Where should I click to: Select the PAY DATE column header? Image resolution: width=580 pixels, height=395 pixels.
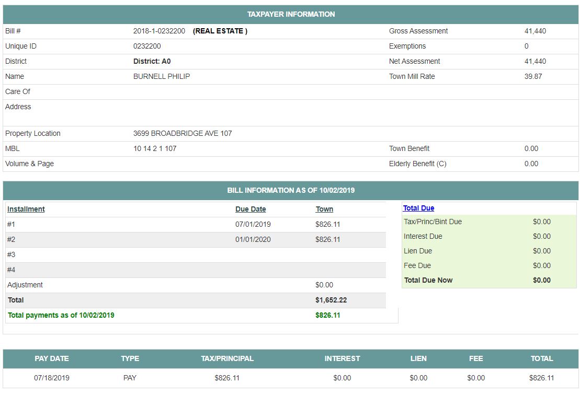(x=52, y=358)
